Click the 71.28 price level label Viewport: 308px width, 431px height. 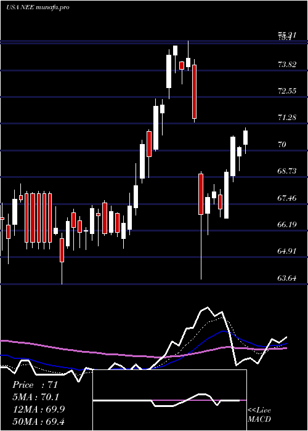[287, 118]
